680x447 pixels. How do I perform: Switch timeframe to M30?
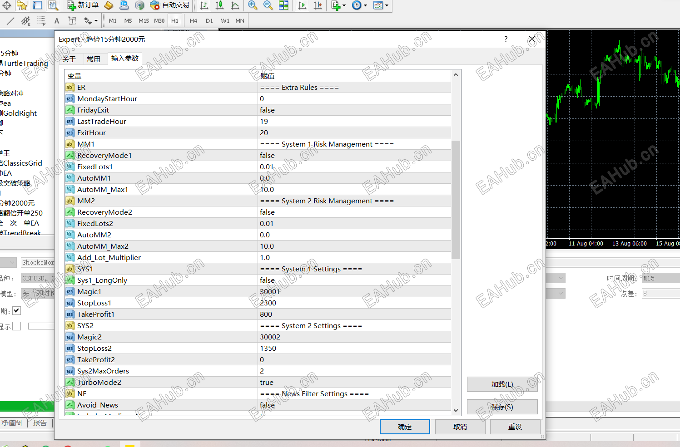click(x=159, y=21)
